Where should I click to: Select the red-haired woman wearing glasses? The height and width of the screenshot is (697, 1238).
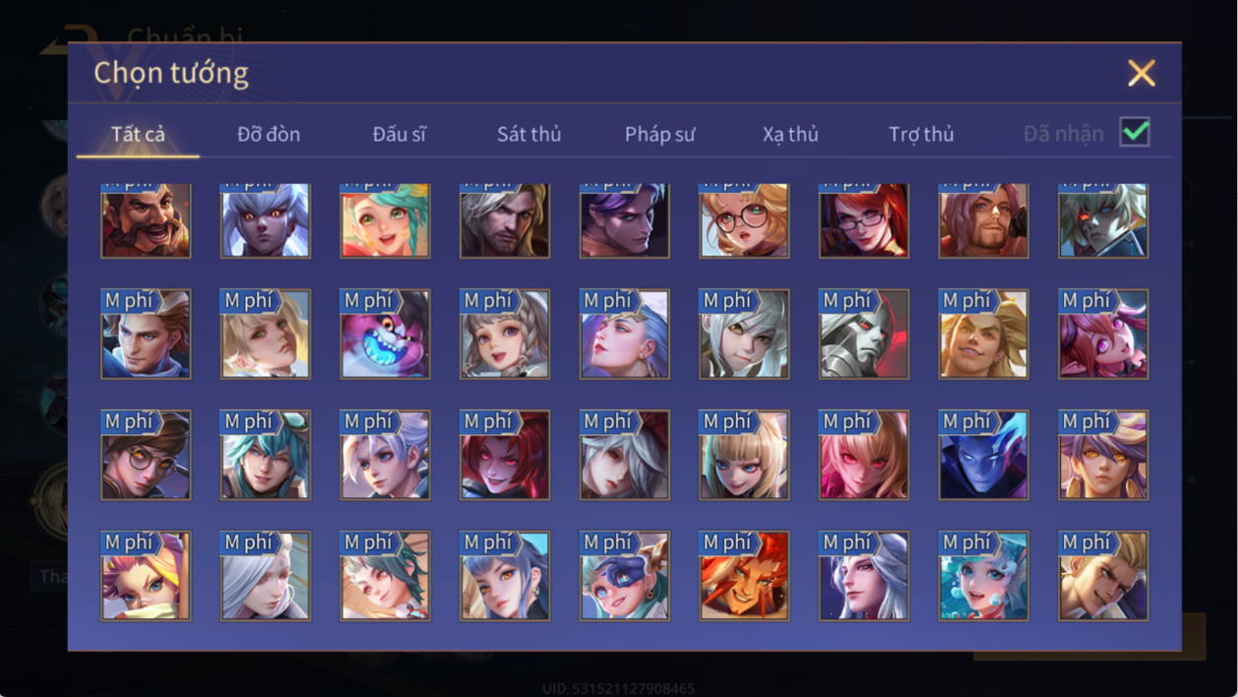pyautogui.click(x=864, y=221)
